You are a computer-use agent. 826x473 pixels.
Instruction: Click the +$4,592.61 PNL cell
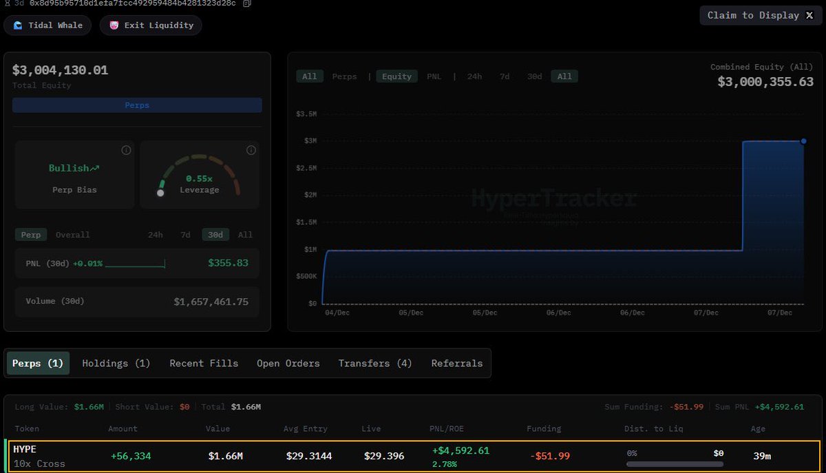[460, 450]
